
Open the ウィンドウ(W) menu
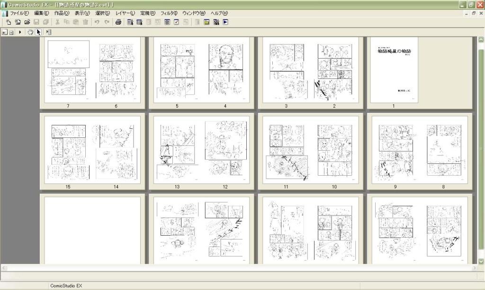pos(194,13)
